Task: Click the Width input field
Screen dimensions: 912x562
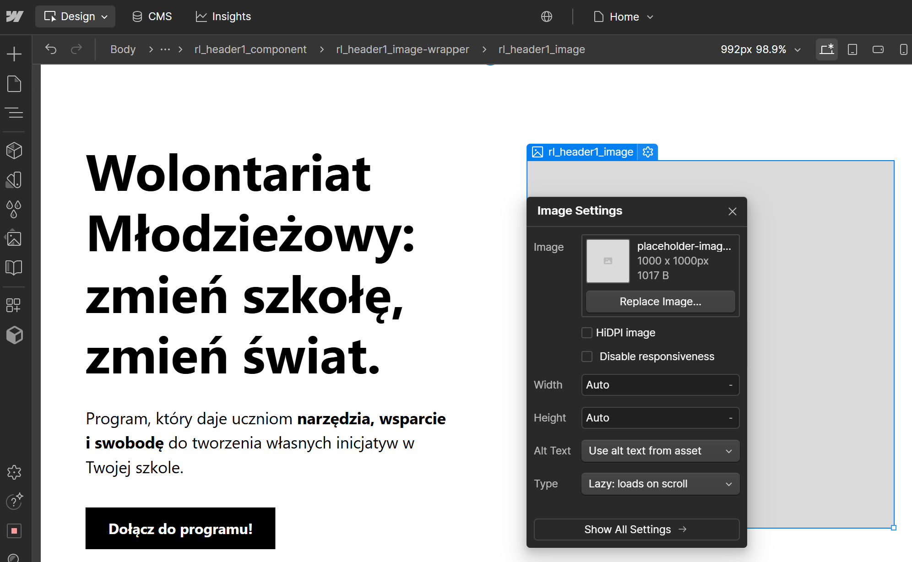Action: pos(655,385)
